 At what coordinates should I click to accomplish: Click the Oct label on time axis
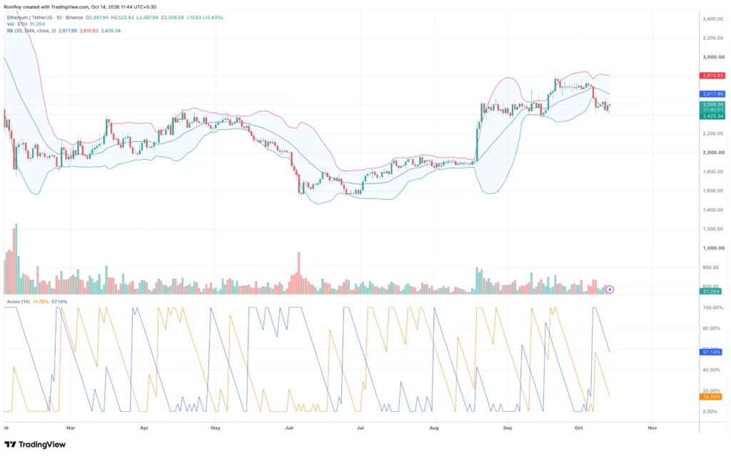578,428
